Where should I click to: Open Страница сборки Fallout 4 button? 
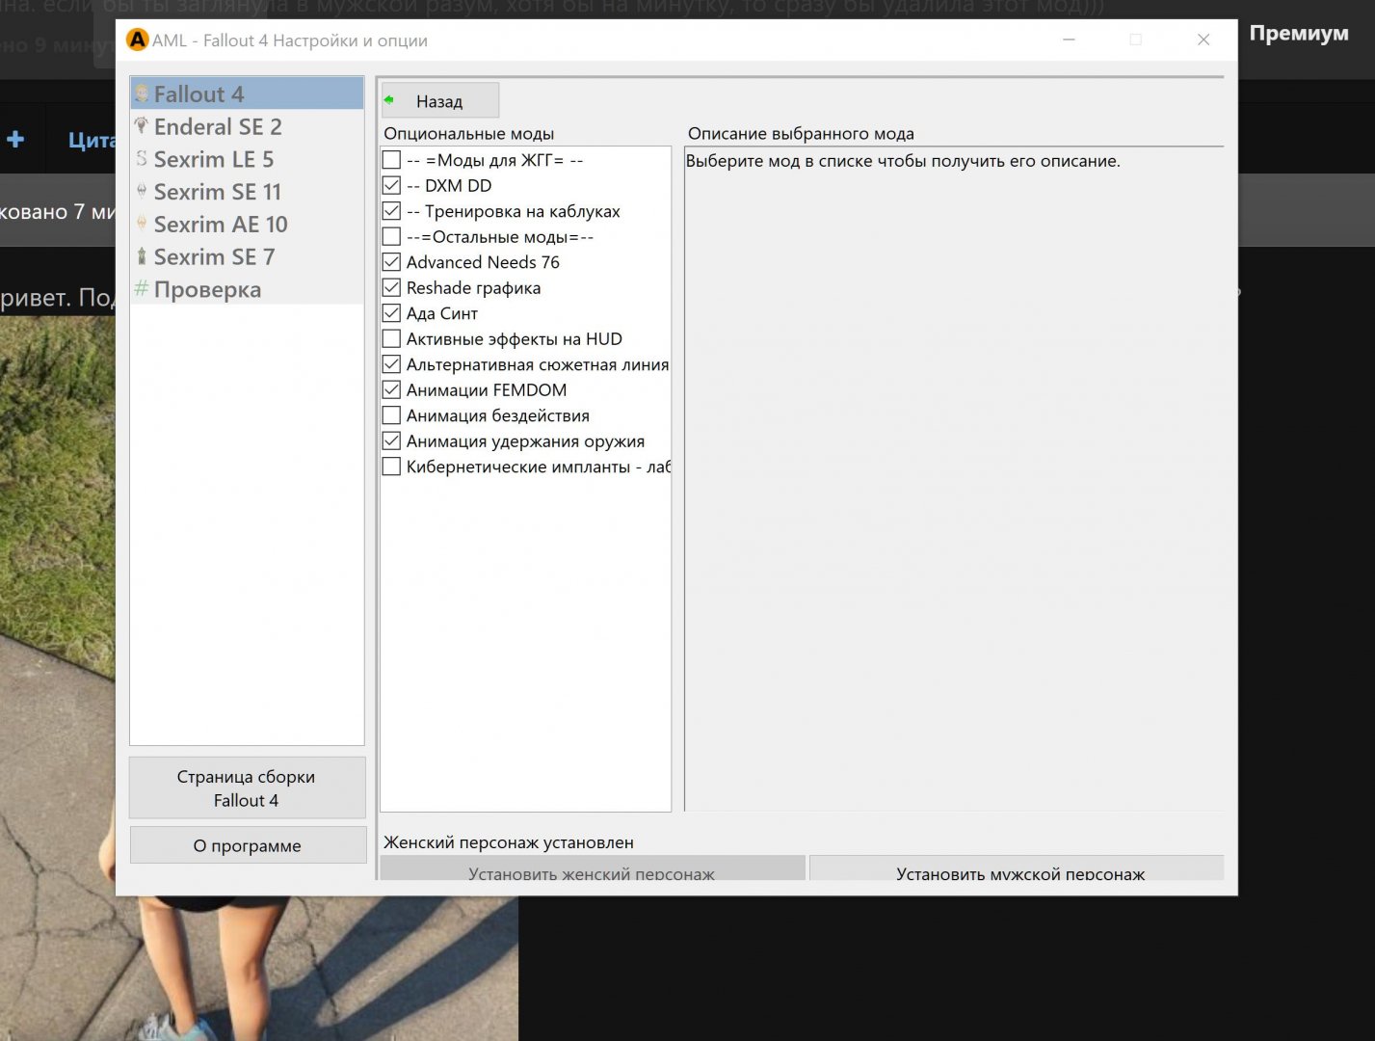pos(247,787)
